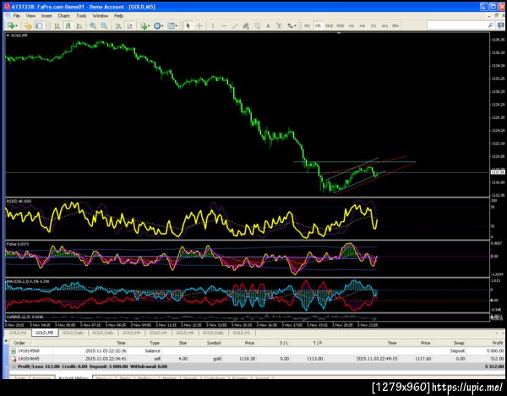507x396 pixels.
Task: Switch timeframe to M5
Action: point(319,26)
